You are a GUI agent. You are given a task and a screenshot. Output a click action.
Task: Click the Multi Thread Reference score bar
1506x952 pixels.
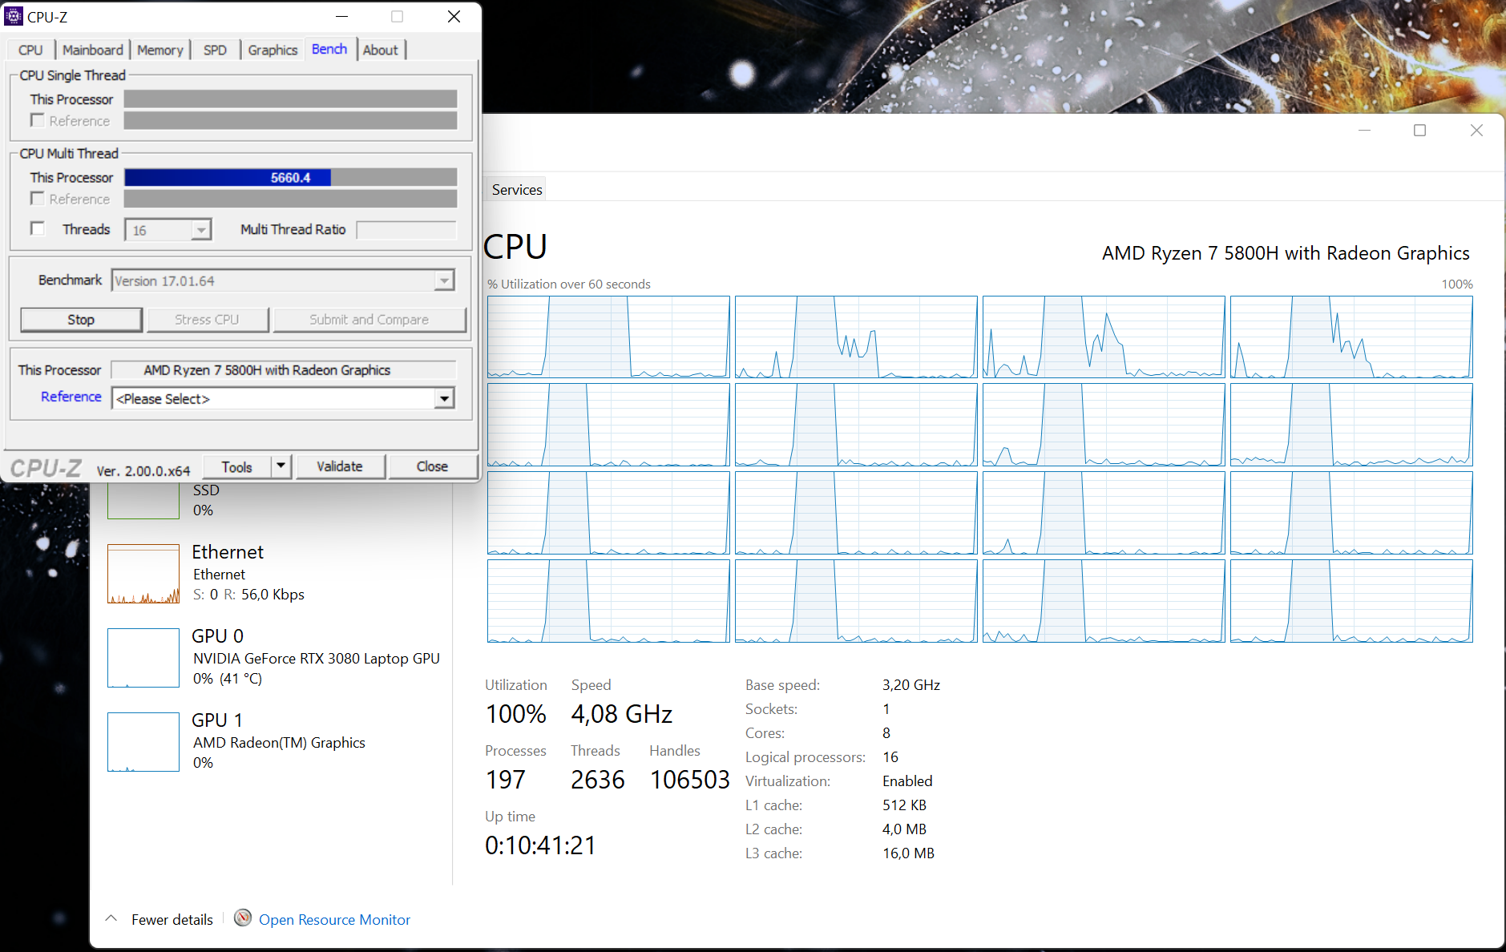click(290, 199)
